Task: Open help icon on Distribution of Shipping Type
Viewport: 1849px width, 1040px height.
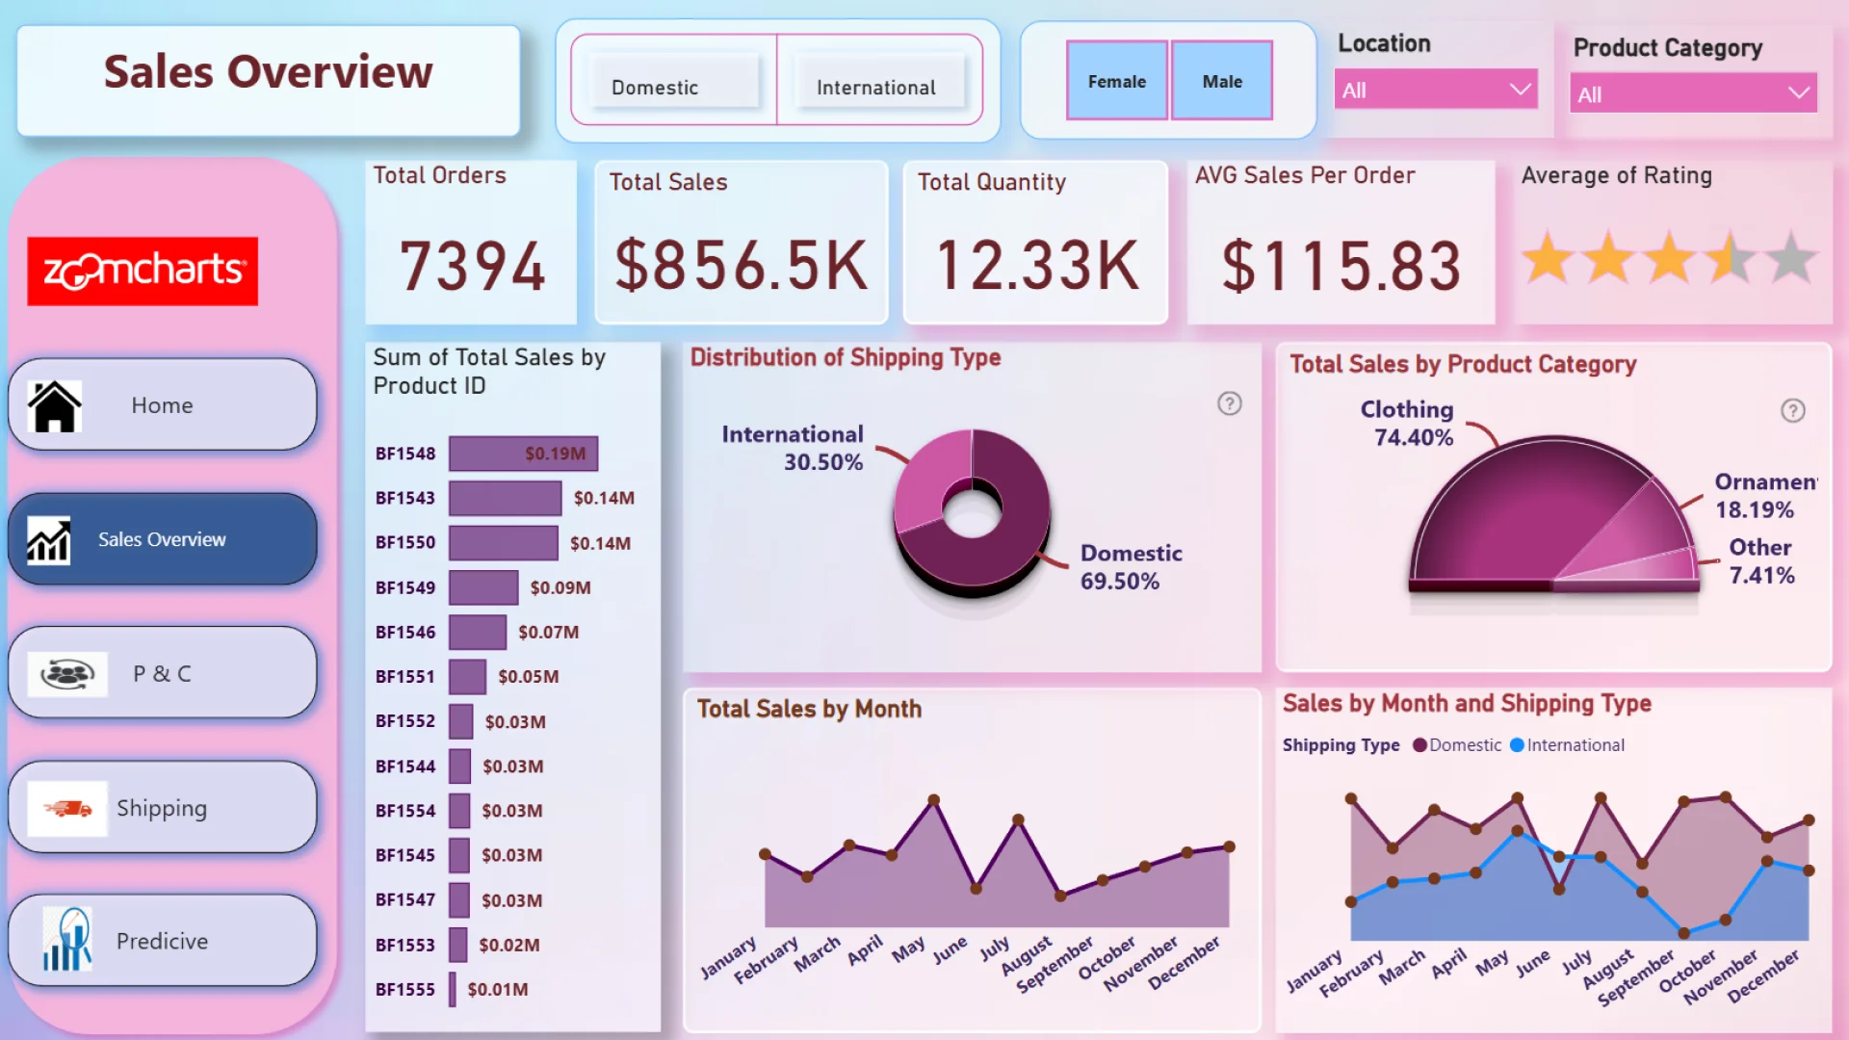Action: 1230,403
